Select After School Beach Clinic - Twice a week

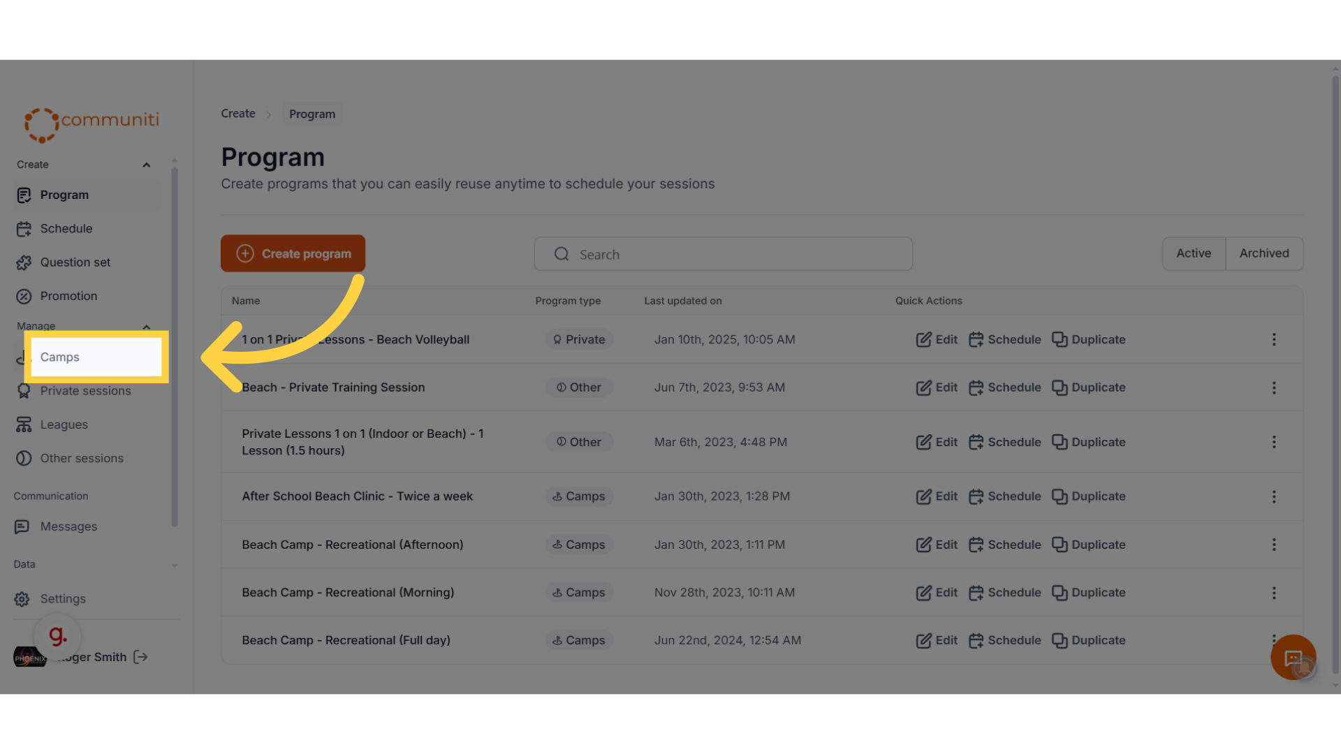(358, 496)
